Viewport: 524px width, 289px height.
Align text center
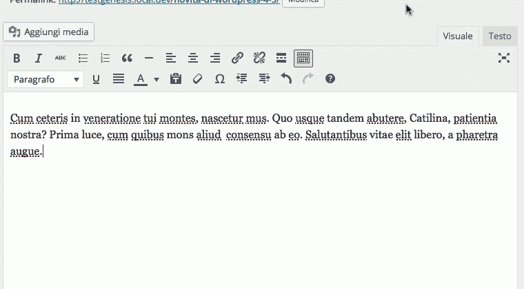(193, 58)
